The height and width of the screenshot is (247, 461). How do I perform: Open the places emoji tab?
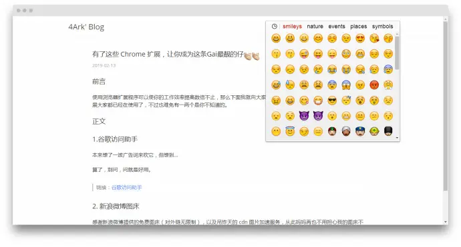tap(358, 27)
